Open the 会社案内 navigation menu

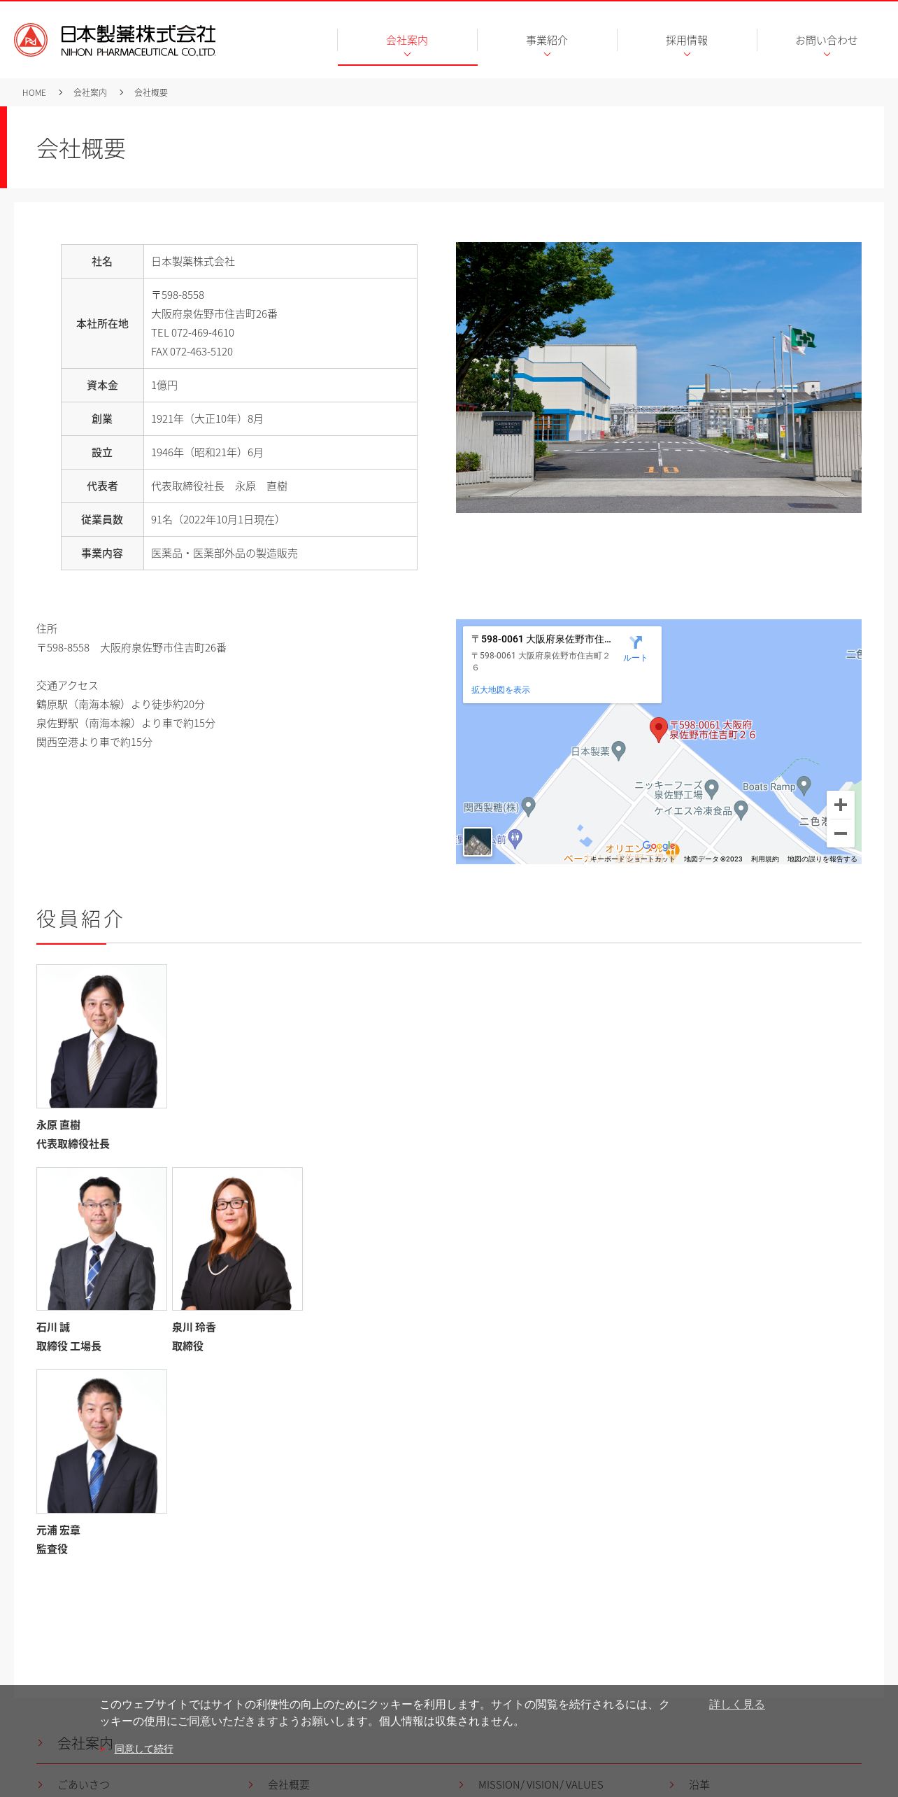tap(407, 40)
